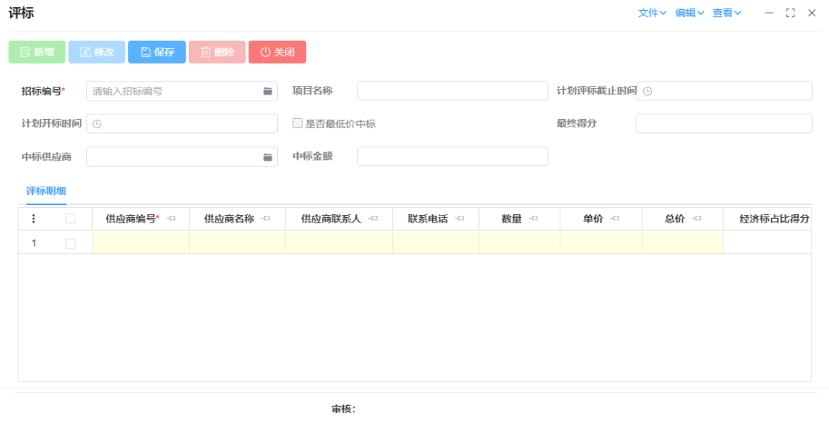Screen dimensions: 829x423
Task: Close the 评标 window with X
Action: point(811,13)
